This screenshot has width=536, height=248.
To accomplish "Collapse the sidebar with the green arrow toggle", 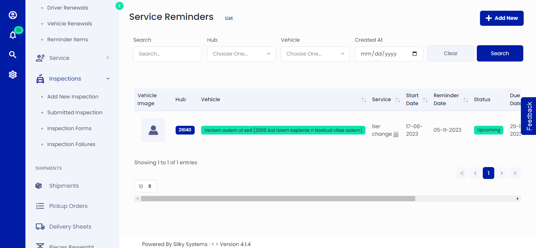I will tap(119, 6).
